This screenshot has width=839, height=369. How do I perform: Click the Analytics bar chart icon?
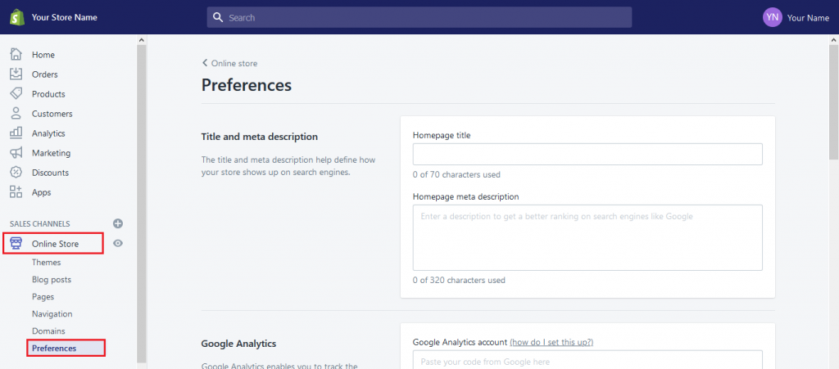[x=16, y=133]
